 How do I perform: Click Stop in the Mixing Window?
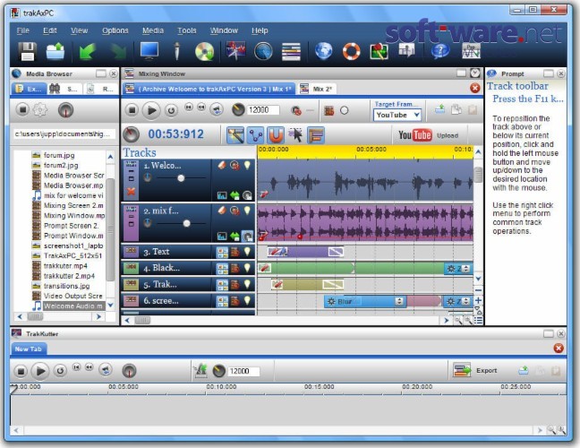pyautogui.click(x=132, y=110)
